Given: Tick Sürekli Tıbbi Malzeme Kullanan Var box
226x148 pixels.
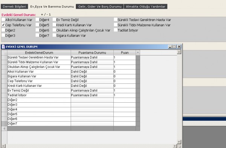Looking at the screenshot, I should [x=116, y=25].
